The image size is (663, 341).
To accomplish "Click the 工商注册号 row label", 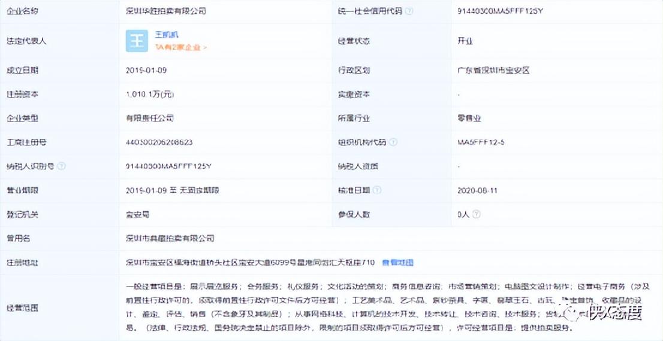I will click(26, 142).
